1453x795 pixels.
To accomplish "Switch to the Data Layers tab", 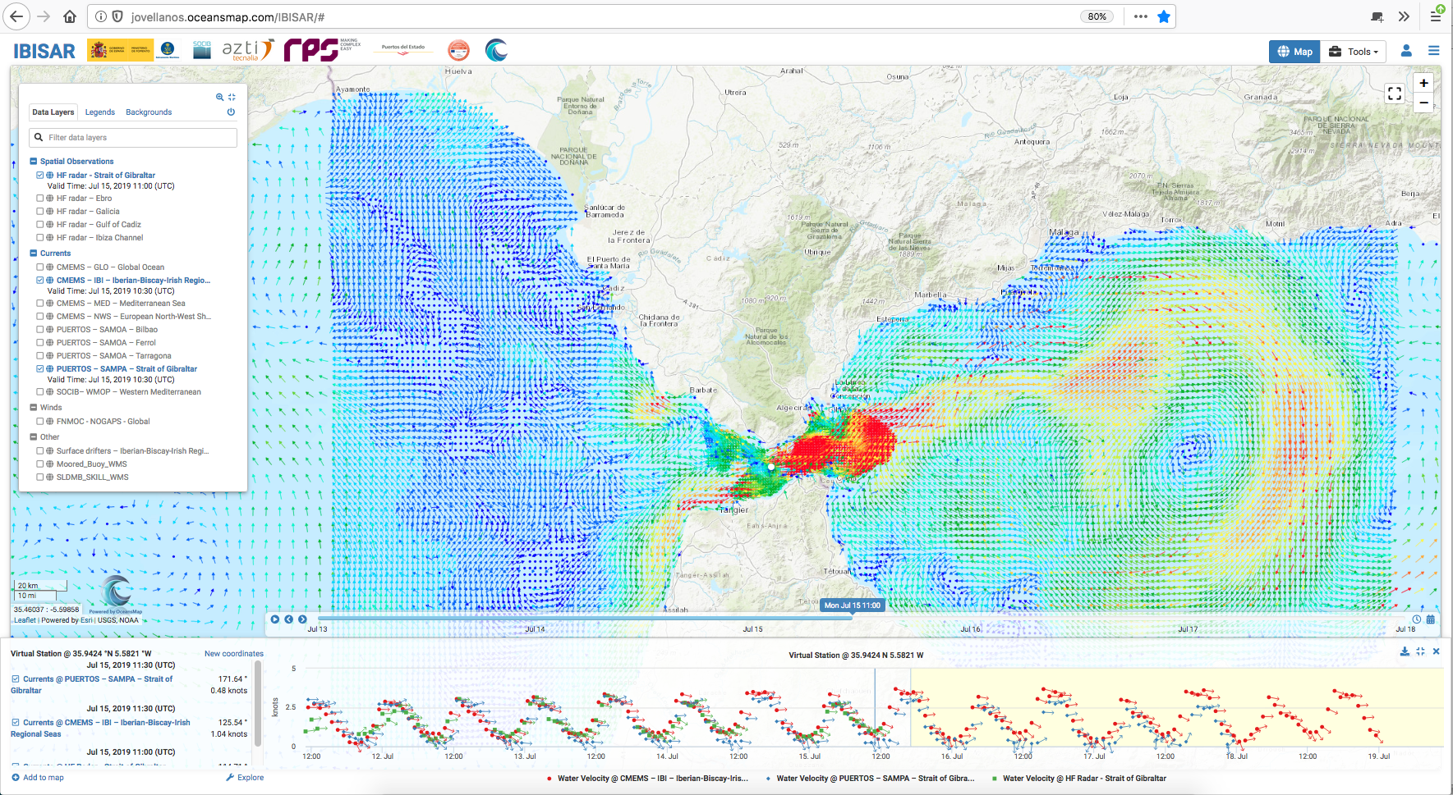I will pyautogui.click(x=53, y=112).
